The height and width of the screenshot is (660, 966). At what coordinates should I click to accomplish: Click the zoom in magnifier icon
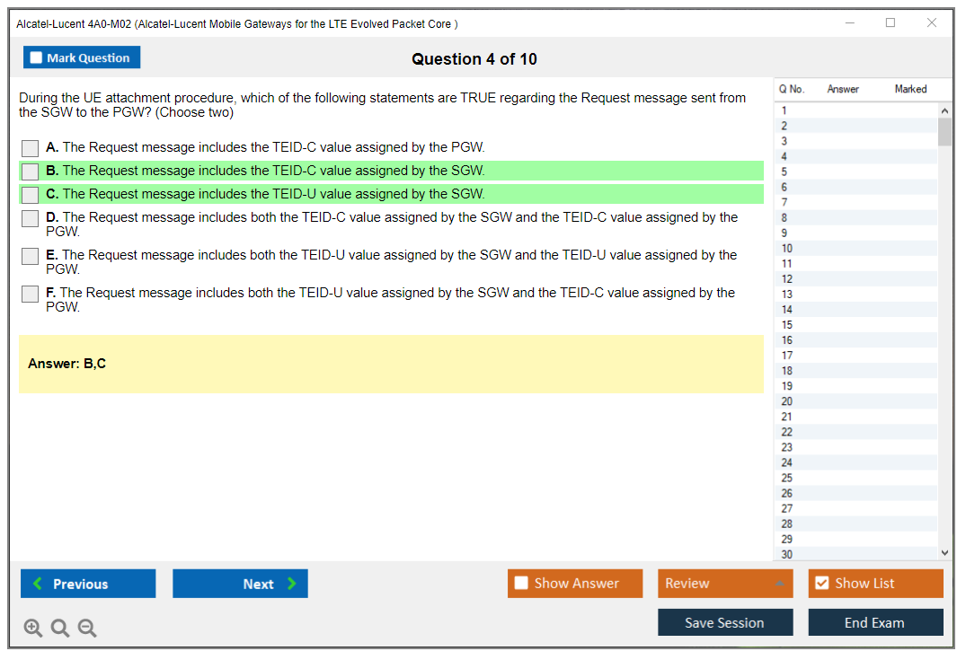[x=33, y=629]
